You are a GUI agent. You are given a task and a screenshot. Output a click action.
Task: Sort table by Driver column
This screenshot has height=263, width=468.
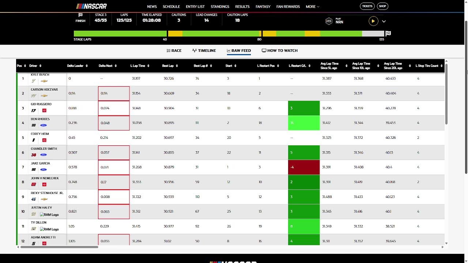click(x=35, y=66)
